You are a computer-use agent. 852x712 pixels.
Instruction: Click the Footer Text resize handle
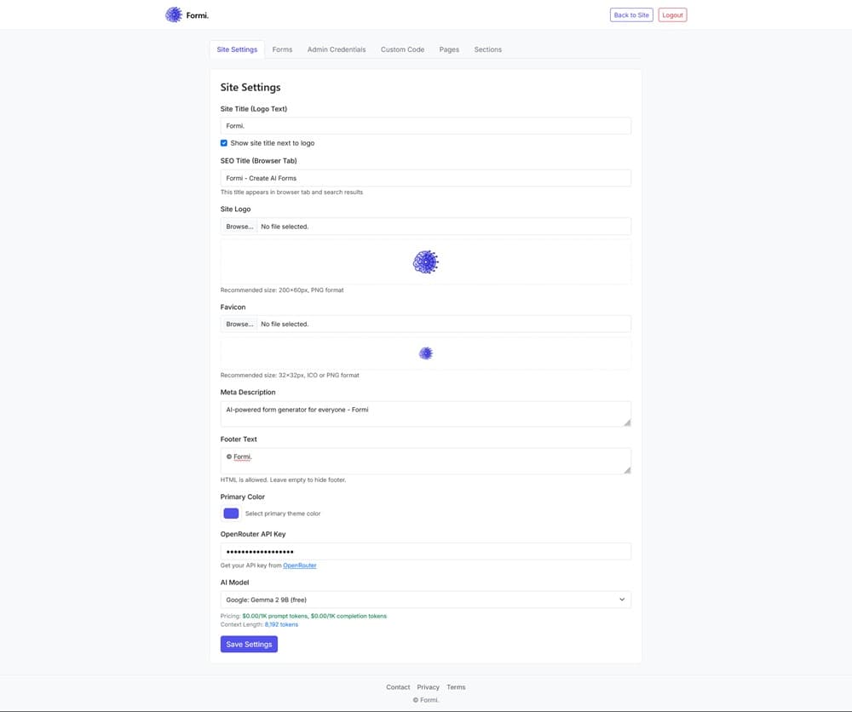click(627, 469)
